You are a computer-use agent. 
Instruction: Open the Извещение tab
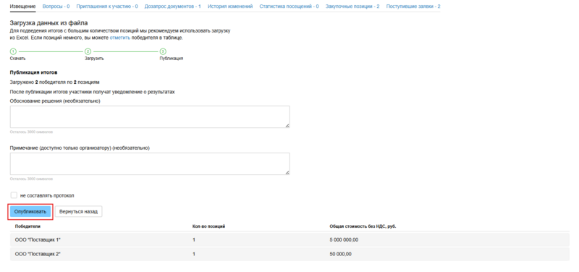pos(23,7)
